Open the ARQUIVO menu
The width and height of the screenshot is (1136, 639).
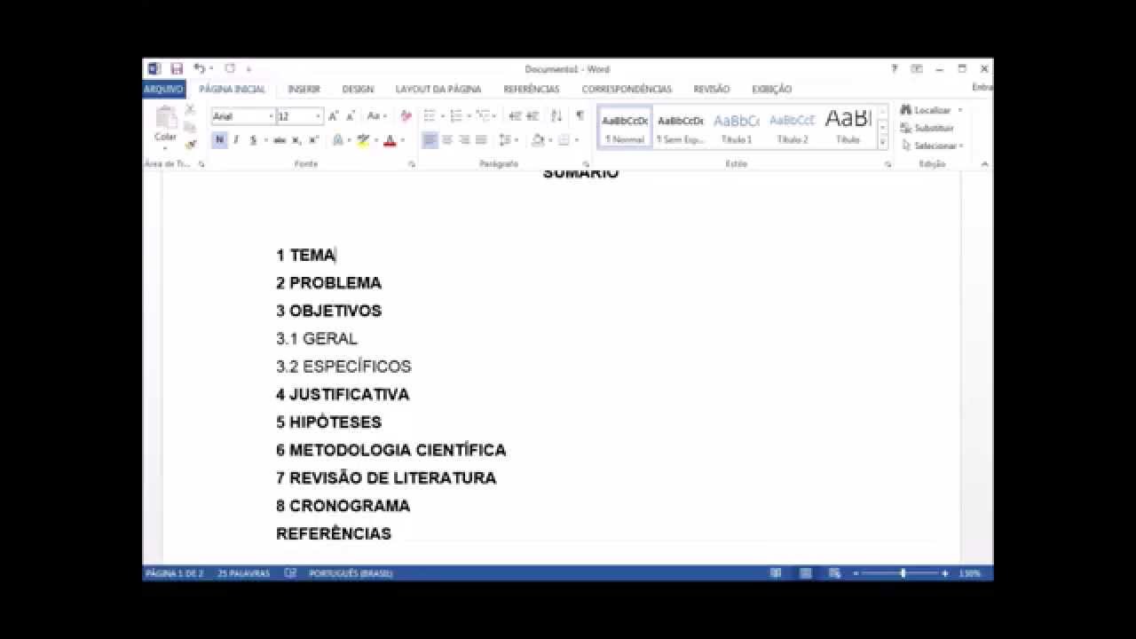click(163, 89)
